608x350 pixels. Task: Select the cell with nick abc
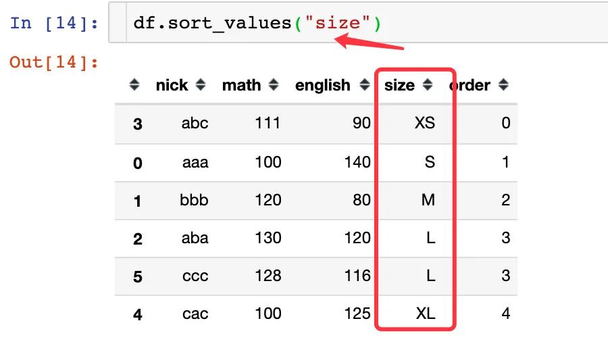tap(195, 123)
